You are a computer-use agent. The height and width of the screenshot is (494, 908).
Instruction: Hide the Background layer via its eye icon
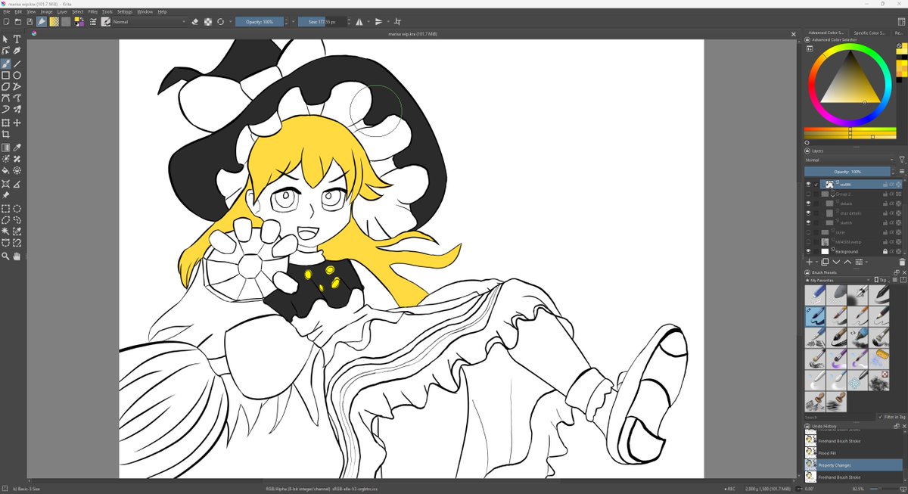tap(808, 251)
